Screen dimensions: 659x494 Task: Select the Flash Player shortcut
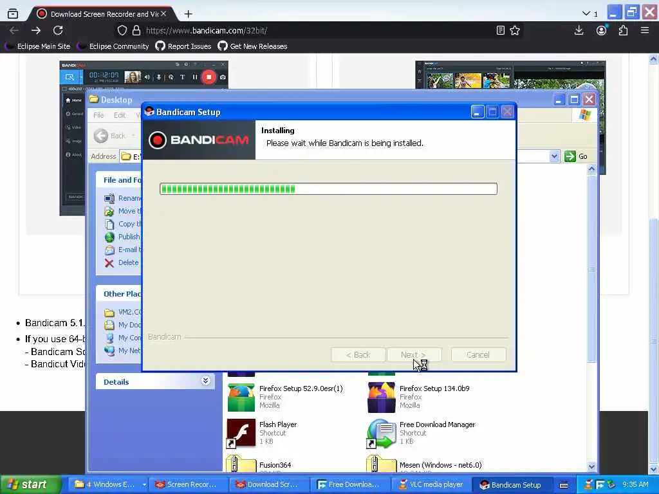pyautogui.click(x=262, y=433)
